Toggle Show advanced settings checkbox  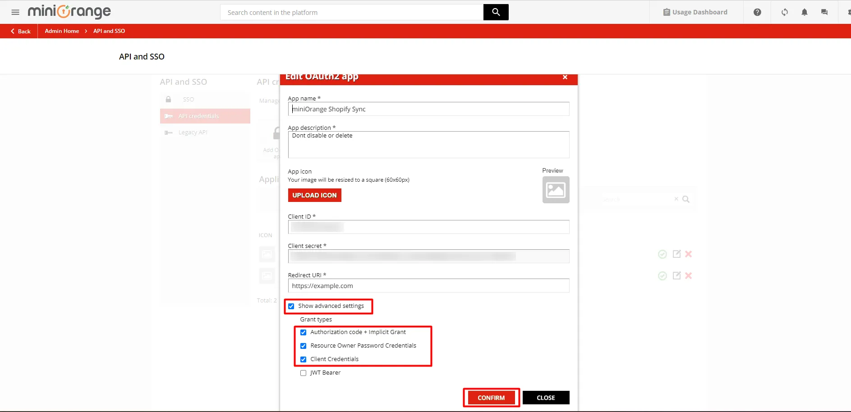(x=291, y=306)
